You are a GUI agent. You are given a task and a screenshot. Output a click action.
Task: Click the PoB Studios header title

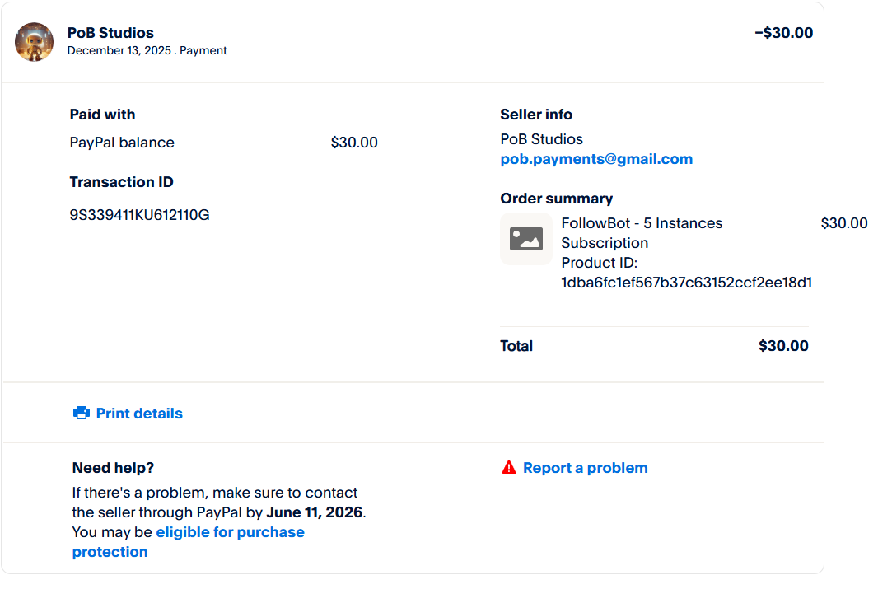tap(110, 33)
